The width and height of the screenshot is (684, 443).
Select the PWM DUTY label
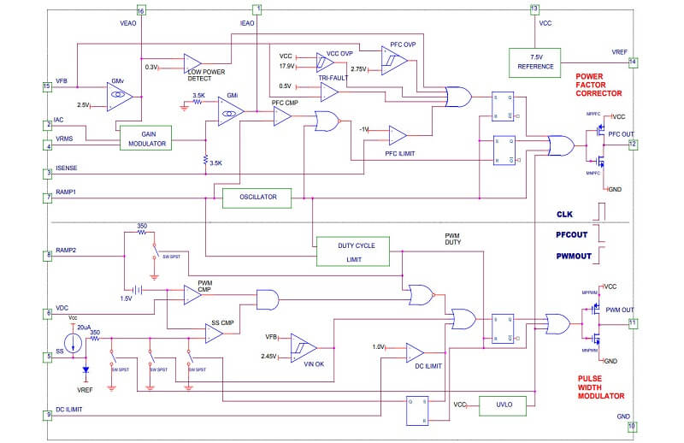453,239
